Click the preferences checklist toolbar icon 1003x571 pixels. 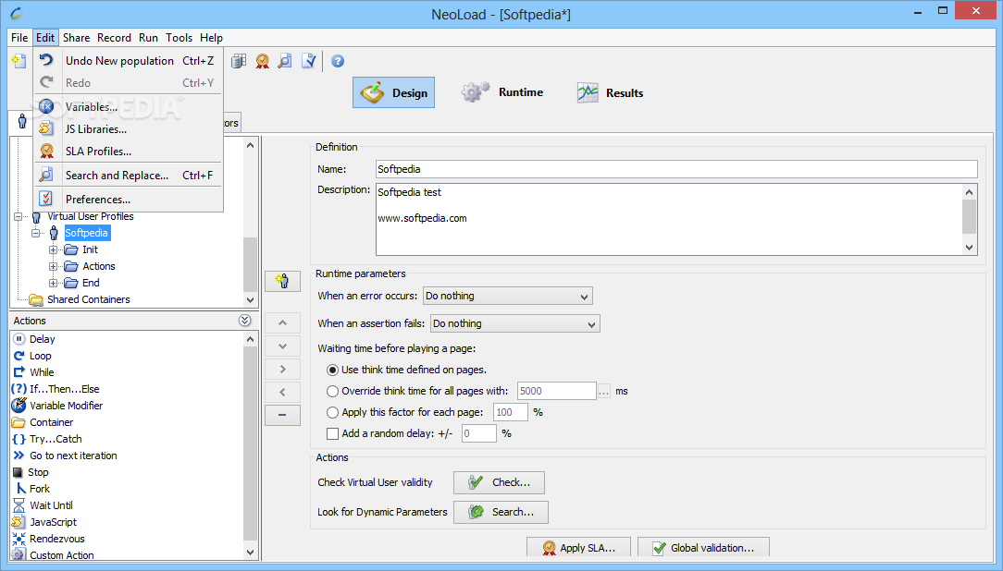click(309, 61)
